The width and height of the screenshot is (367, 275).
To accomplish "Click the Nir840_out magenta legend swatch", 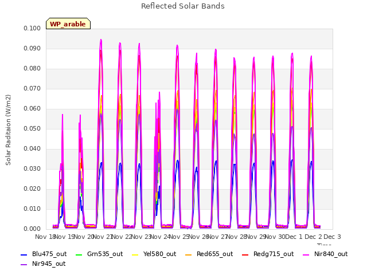I will [x=306, y=254].
